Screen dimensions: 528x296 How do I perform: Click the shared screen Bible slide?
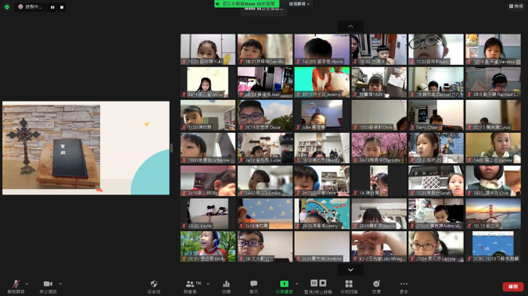point(86,148)
